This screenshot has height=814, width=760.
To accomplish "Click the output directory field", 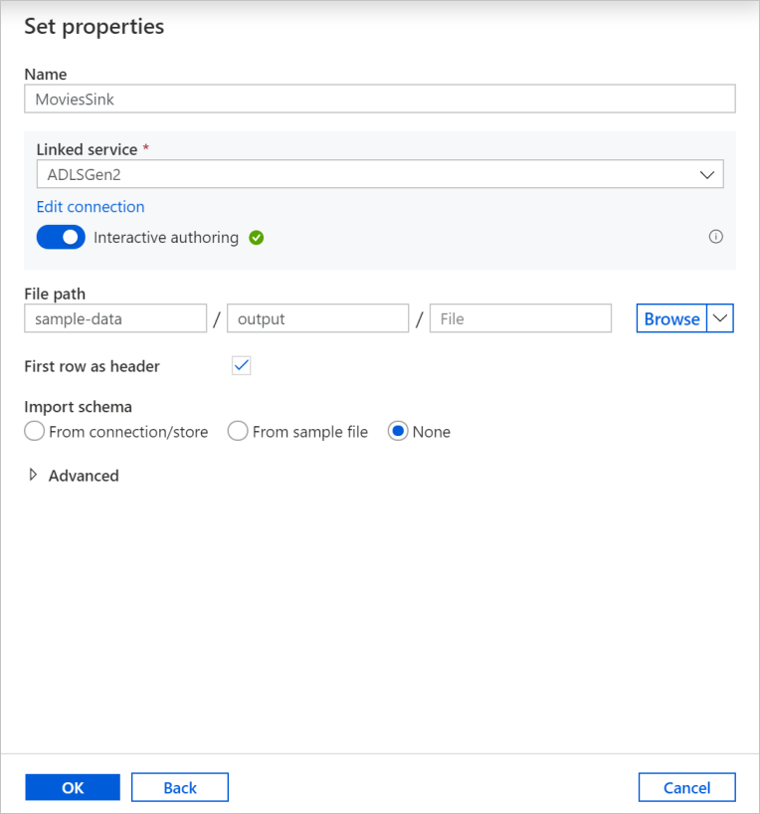I will point(317,318).
